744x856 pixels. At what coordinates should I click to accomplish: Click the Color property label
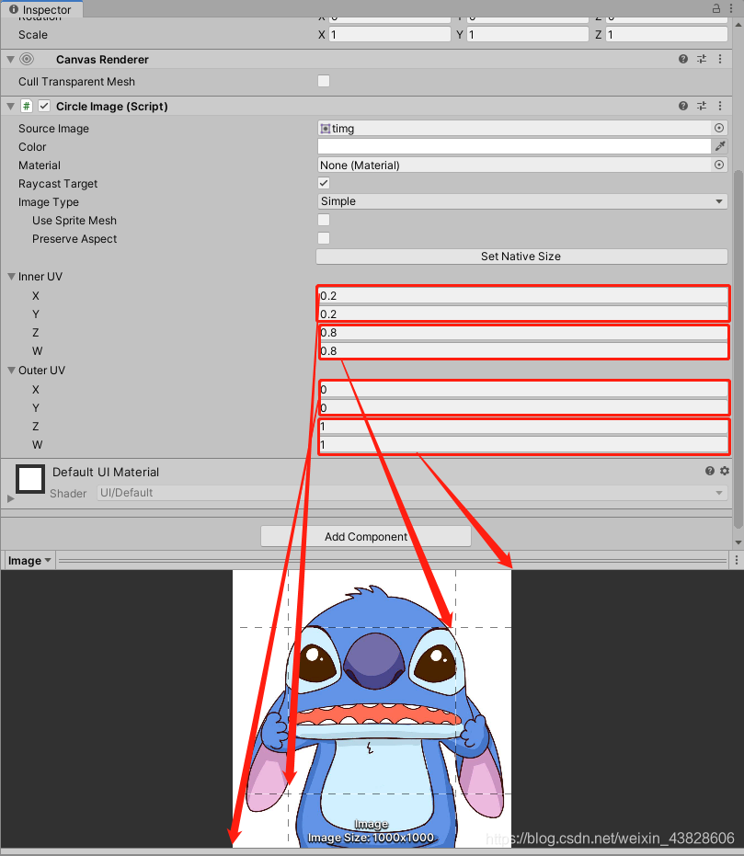tap(32, 147)
